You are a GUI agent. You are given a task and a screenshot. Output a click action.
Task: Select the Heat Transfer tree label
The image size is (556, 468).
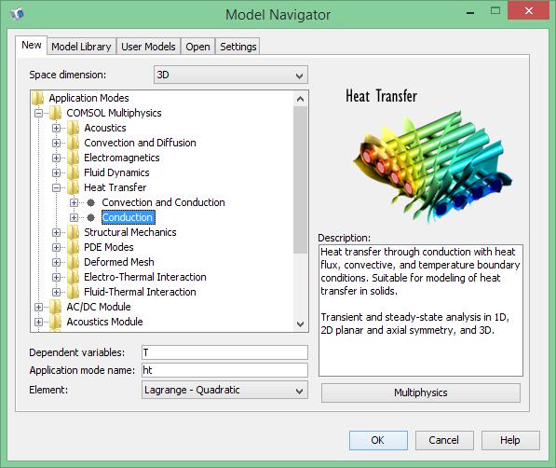coord(115,187)
